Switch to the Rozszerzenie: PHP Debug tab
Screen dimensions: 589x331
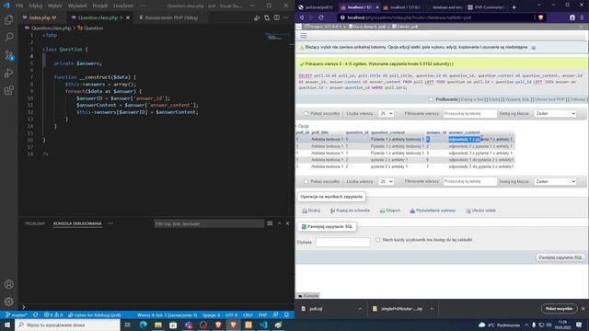pos(171,17)
